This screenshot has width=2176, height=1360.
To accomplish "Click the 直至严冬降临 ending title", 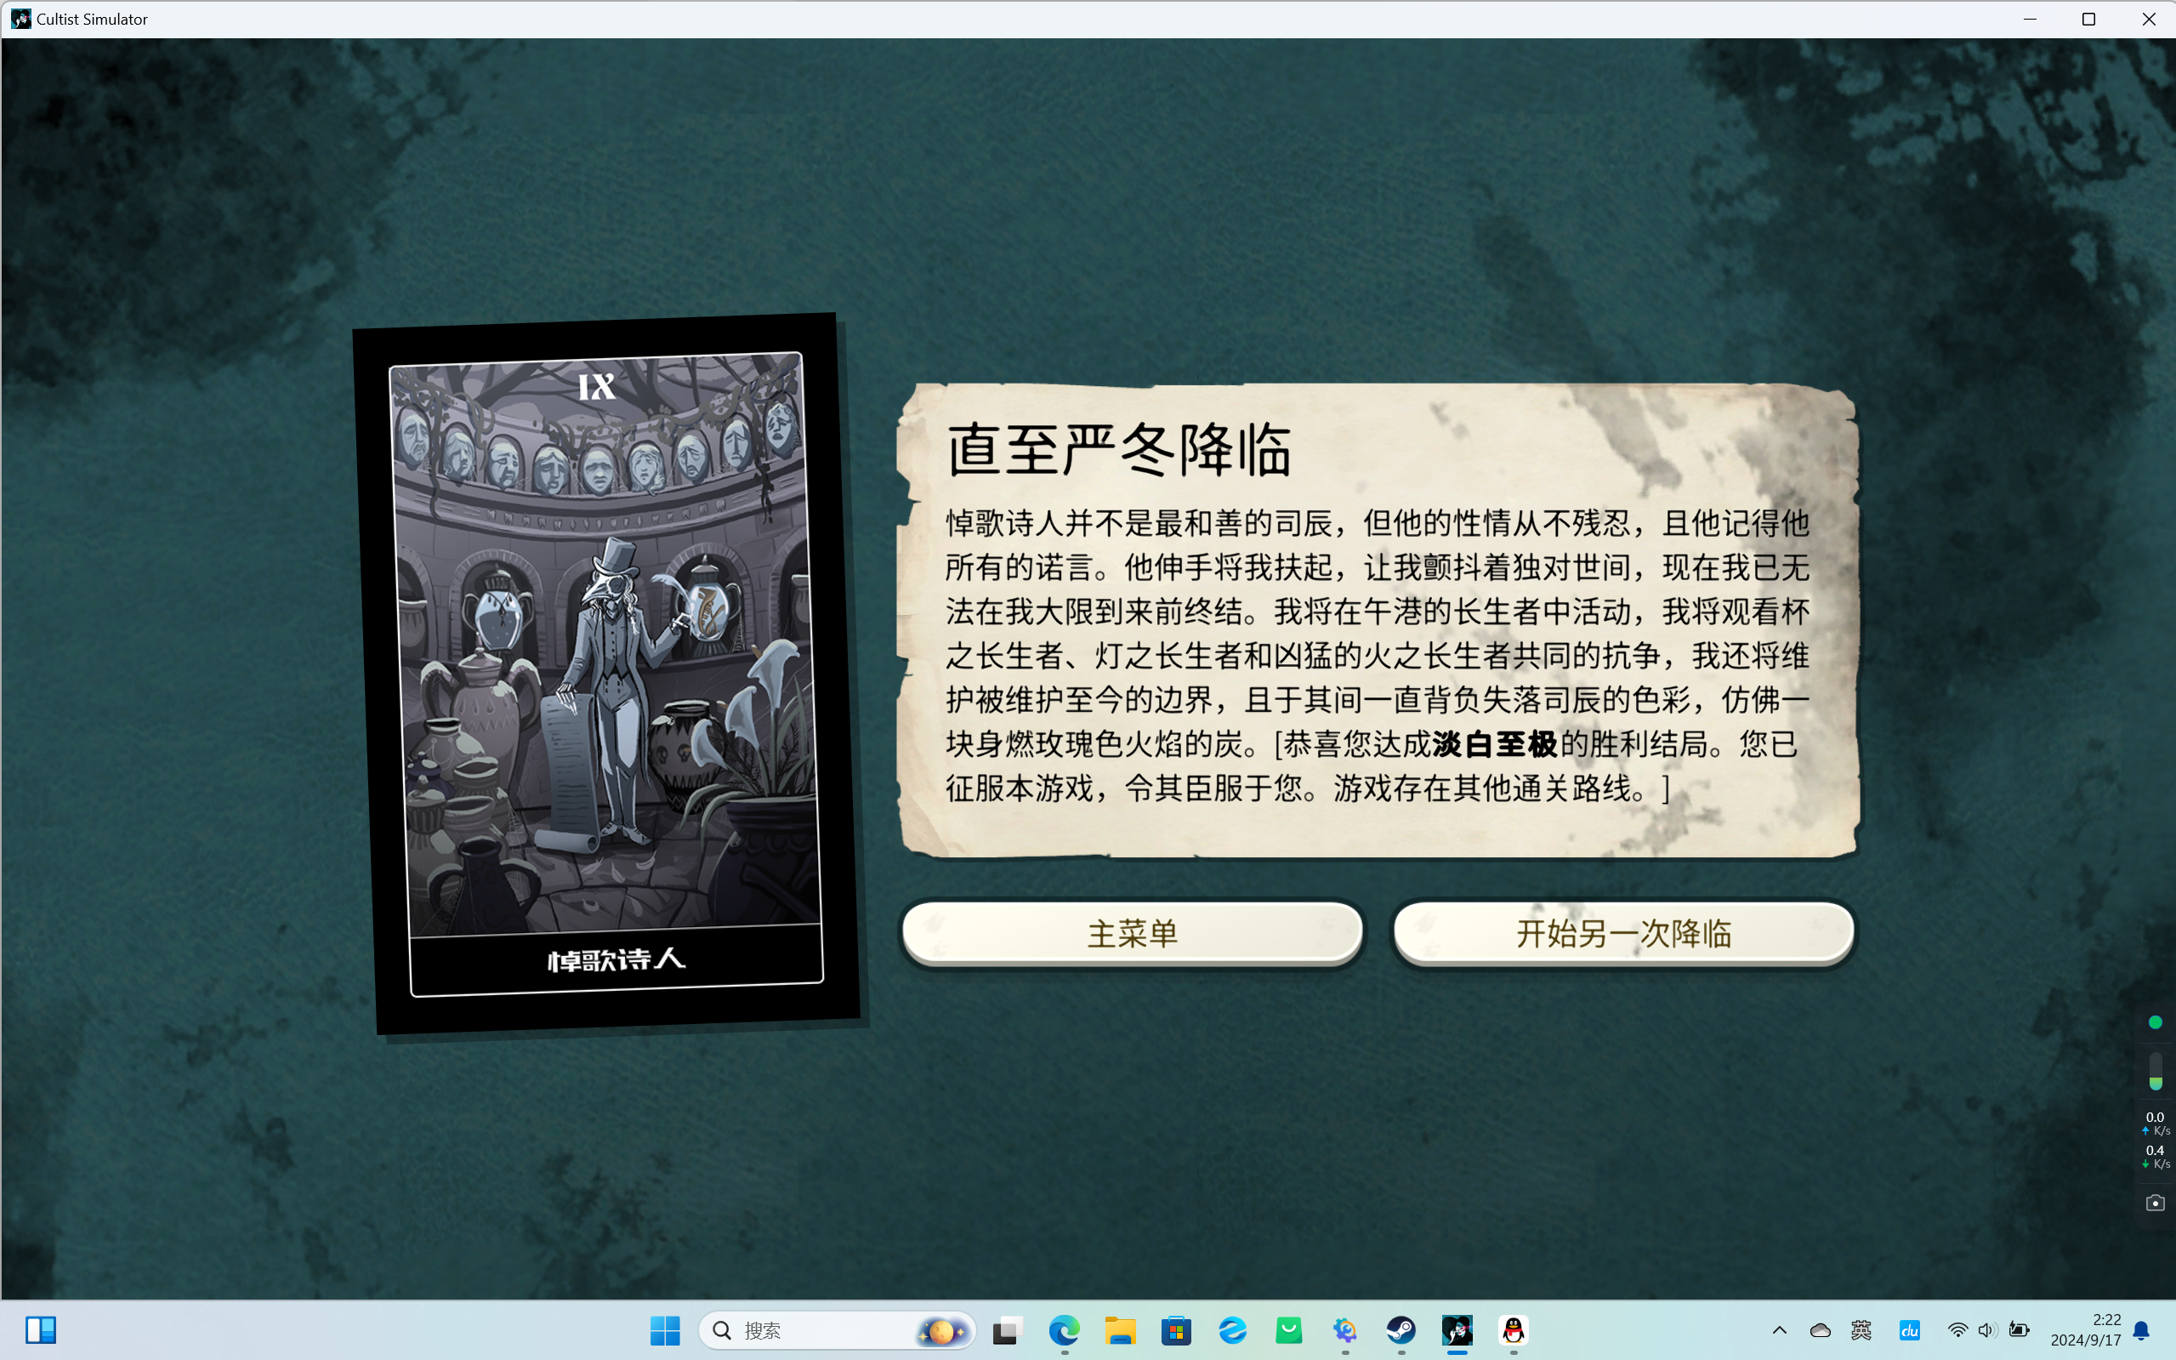I will pyautogui.click(x=1118, y=450).
